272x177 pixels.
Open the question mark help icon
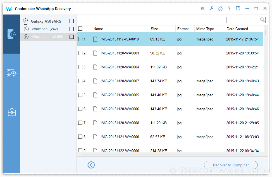229,8
